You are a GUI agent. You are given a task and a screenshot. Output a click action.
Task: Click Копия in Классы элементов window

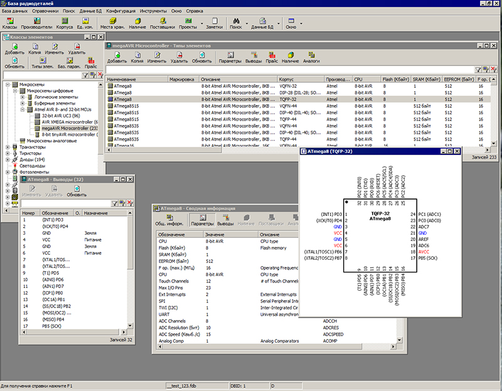click(35, 49)
